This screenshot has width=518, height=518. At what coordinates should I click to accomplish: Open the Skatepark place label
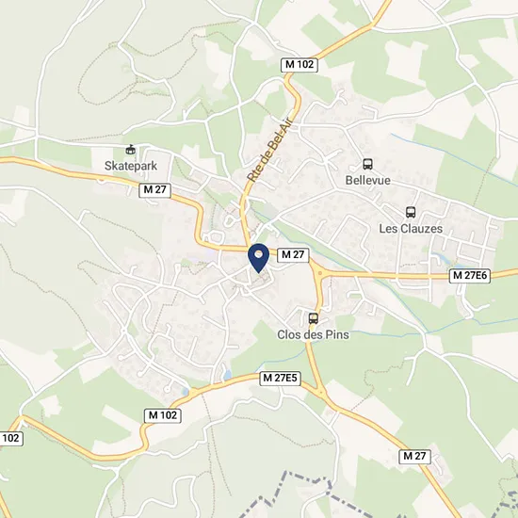(x=131, y=166)
